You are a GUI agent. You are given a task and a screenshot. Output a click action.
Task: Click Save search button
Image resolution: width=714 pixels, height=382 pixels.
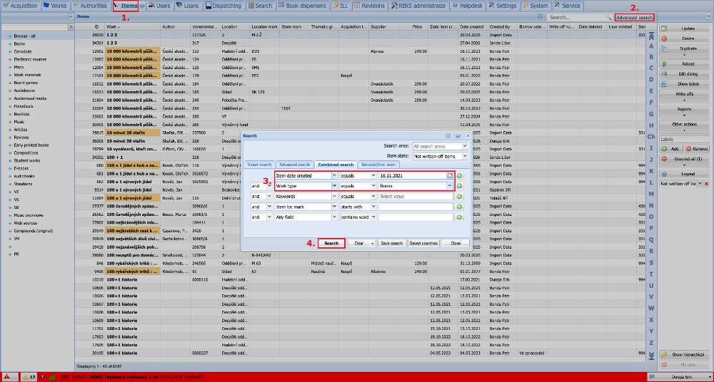[x=391, y=243]
